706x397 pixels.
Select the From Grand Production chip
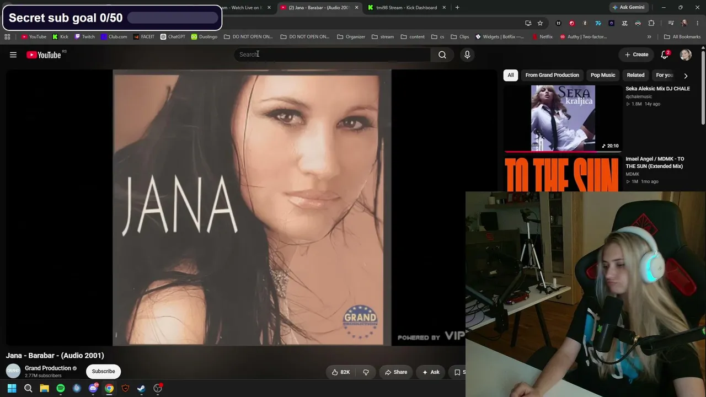[x=552, y=75]
